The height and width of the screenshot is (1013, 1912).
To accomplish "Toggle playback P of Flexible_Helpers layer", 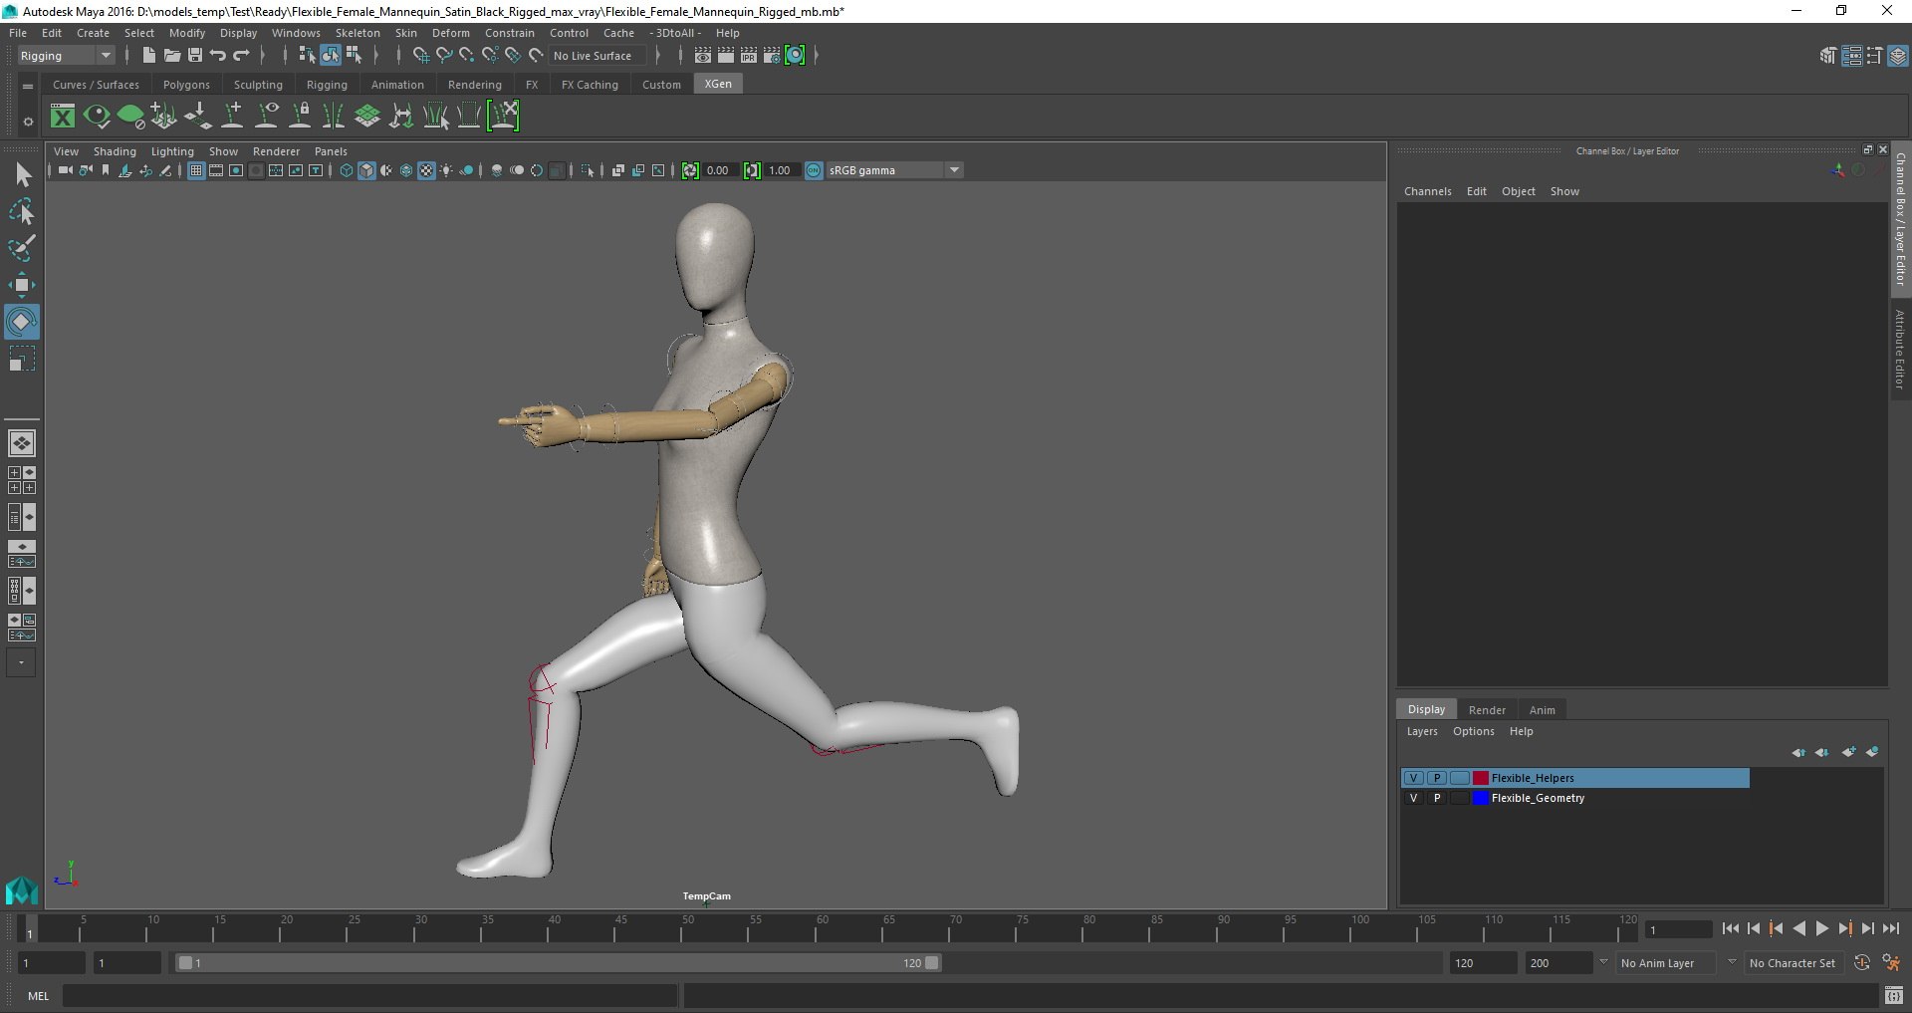I will click(x=1437, y=778).
